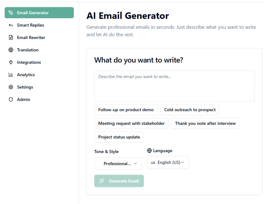This screenshot has height=204, width=270.
Task: Navigate to Smart Replies section
Action: pos(30,25)
